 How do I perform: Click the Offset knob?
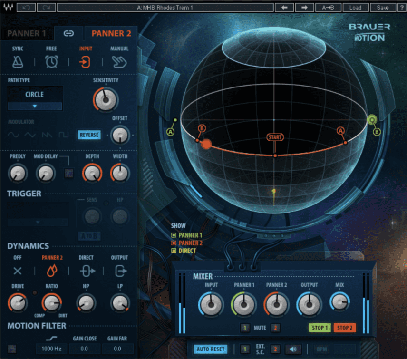[x=120, y=135]
